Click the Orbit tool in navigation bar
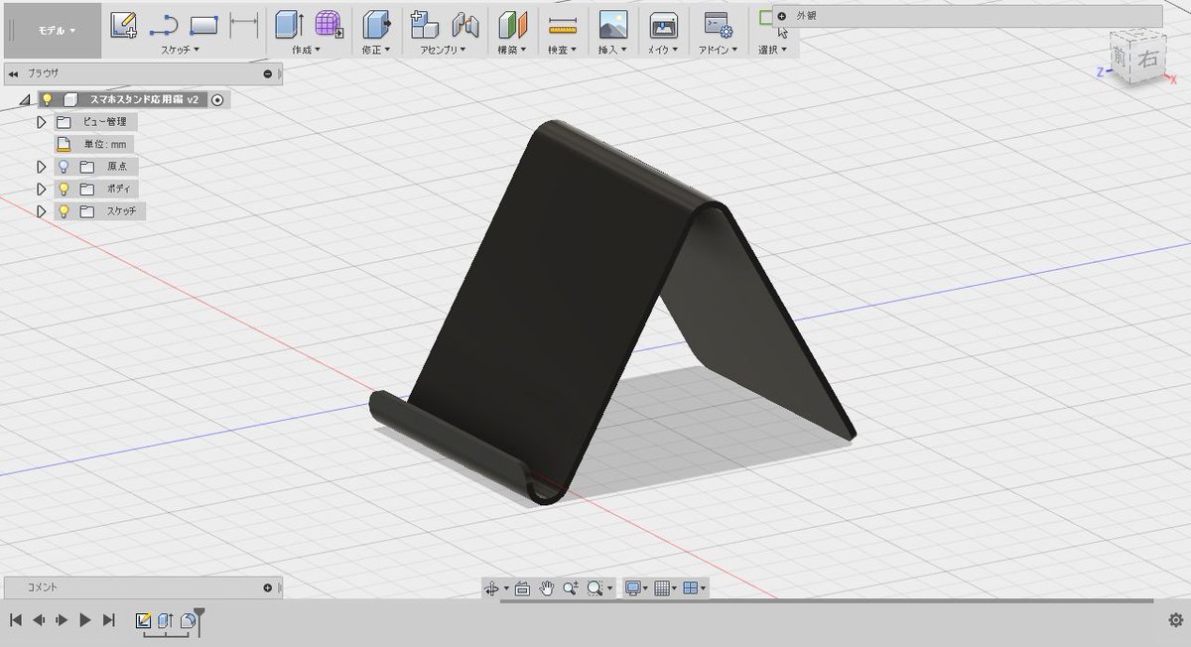The image size is (1191, 647). click(x=490, y=588)
